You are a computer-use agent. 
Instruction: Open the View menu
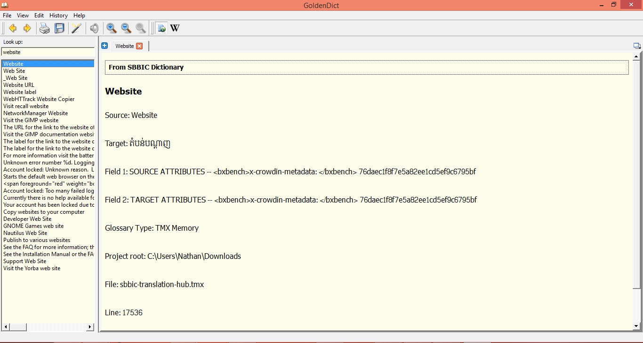pyautogui.click(x=23, y=16)
